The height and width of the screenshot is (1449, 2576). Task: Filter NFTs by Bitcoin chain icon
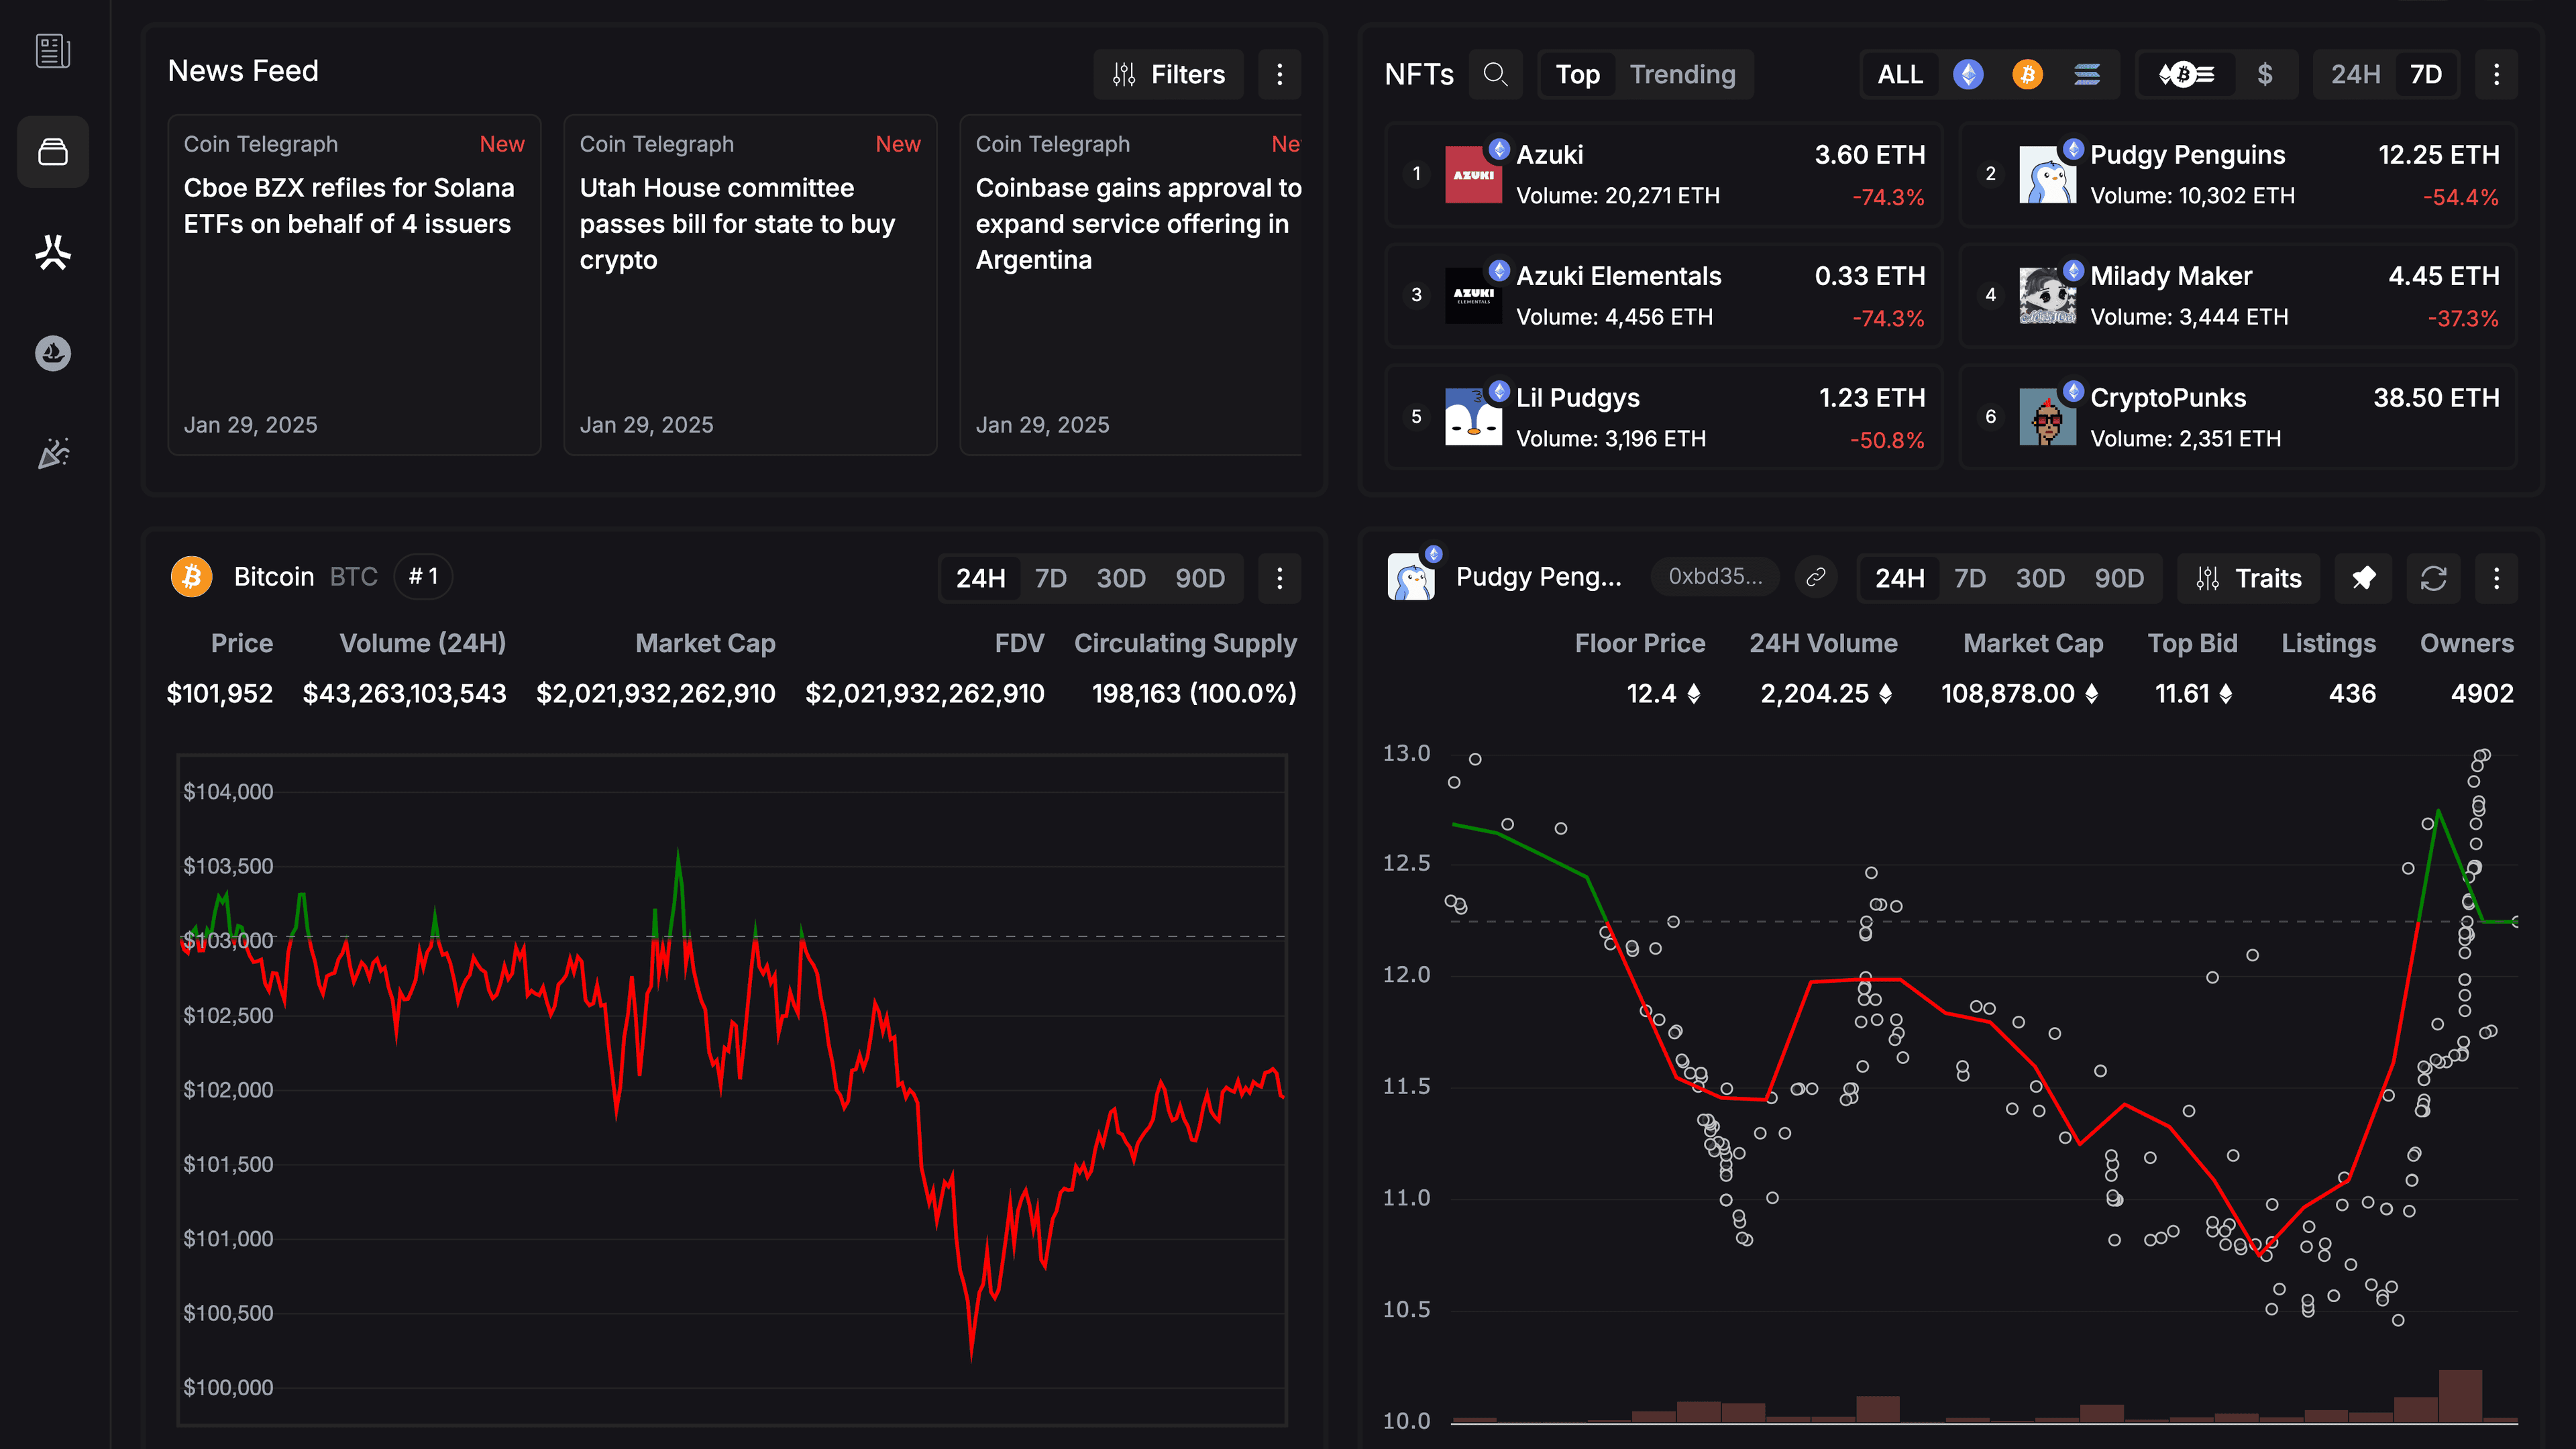(x=2027, y=74)
